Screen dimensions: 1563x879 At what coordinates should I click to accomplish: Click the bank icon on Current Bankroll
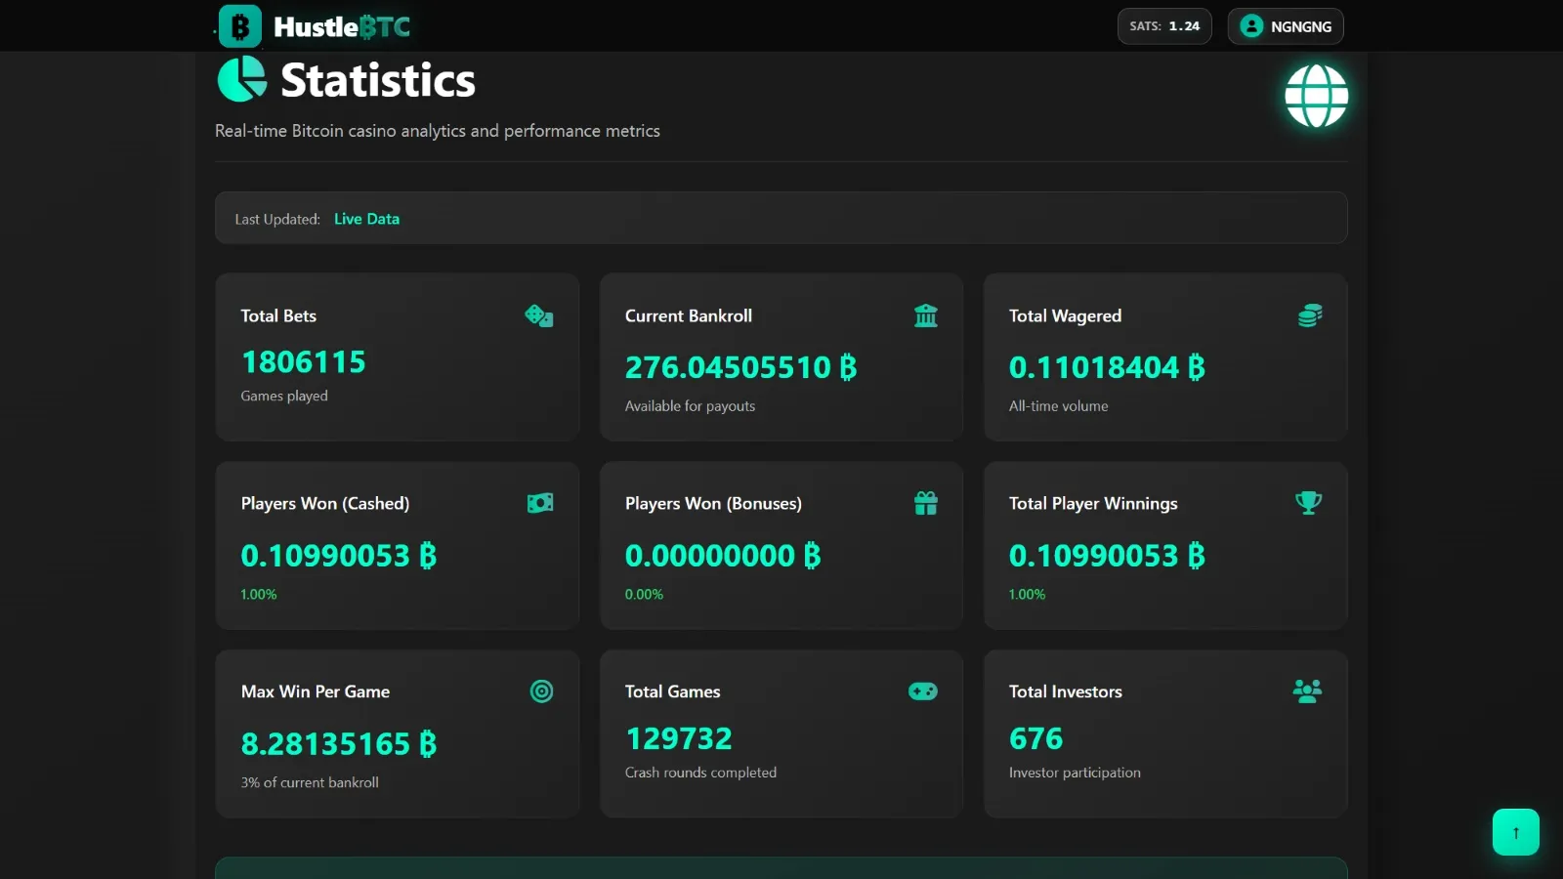click(x=925, y=315)
